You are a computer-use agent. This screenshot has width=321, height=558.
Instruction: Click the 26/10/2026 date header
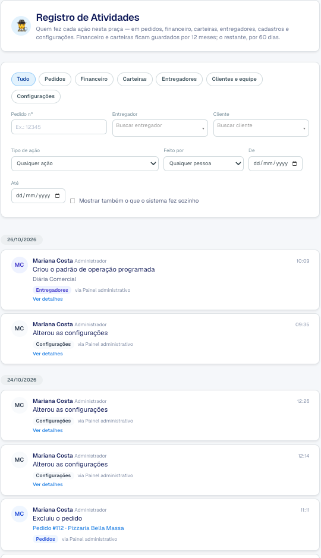22,239
